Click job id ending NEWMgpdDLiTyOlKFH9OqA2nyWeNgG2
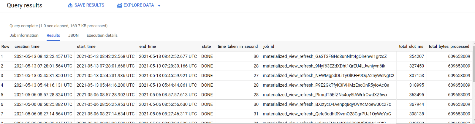This screenshot has height=124, width=475. [x=329, y=76]
